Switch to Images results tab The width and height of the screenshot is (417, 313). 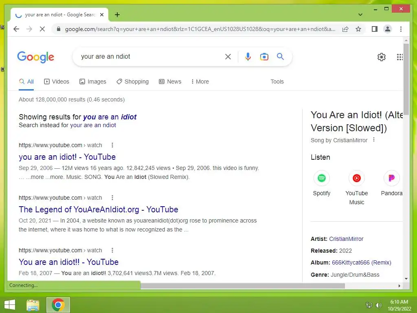[x=93, y=82]
